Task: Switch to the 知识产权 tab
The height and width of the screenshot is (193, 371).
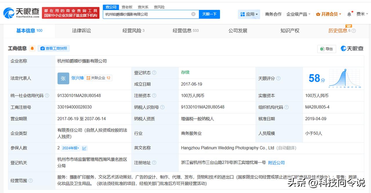Action: point(290,31)
